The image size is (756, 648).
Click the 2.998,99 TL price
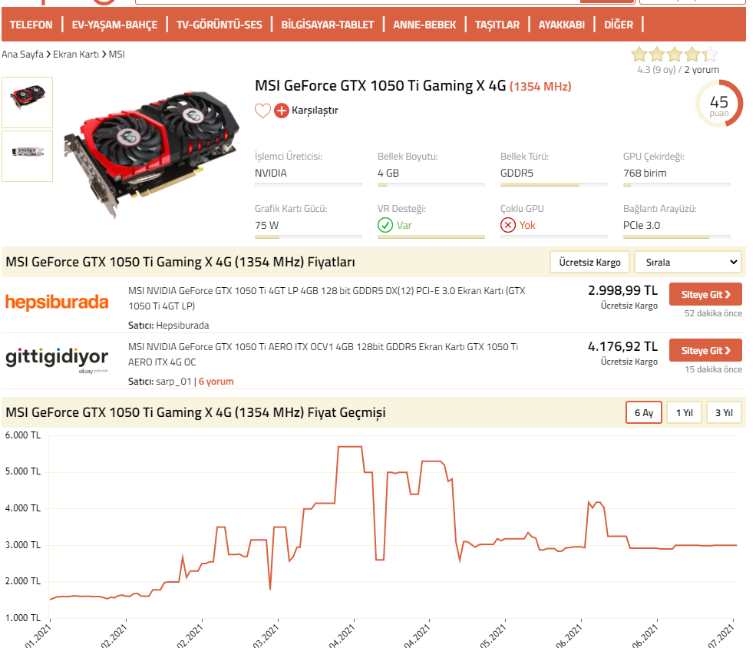coord(622,290)
